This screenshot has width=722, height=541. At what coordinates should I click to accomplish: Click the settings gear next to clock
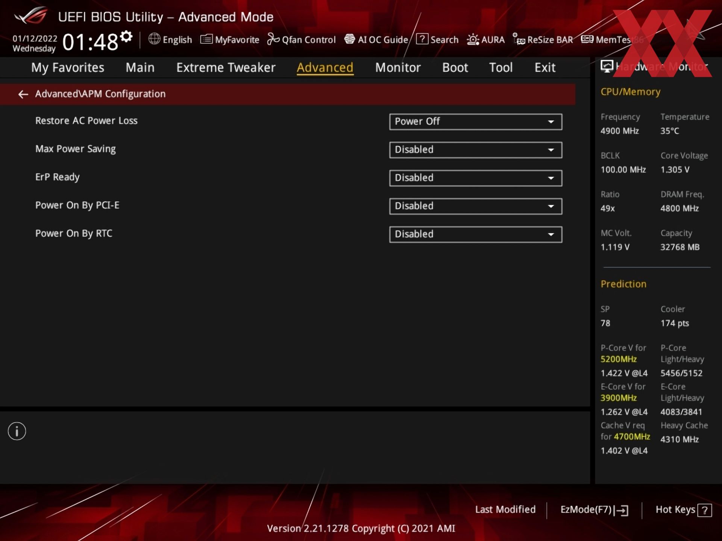tap(126, 36)
